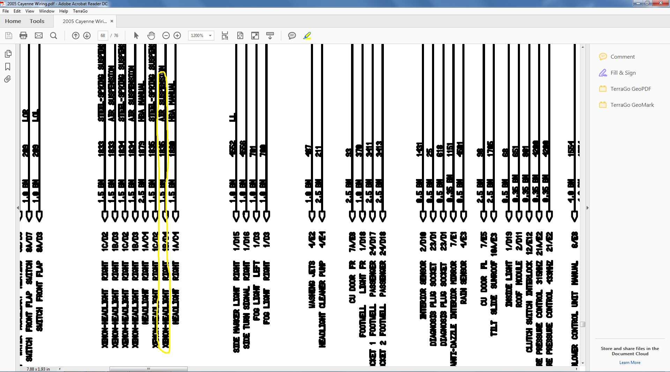Click the page number field showing 68

[103, 36]
